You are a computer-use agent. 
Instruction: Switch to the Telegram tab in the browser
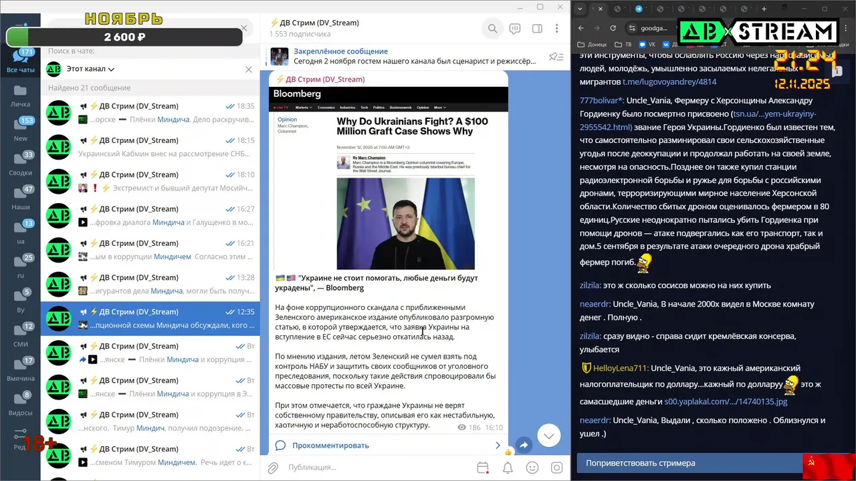pos(639,9)
